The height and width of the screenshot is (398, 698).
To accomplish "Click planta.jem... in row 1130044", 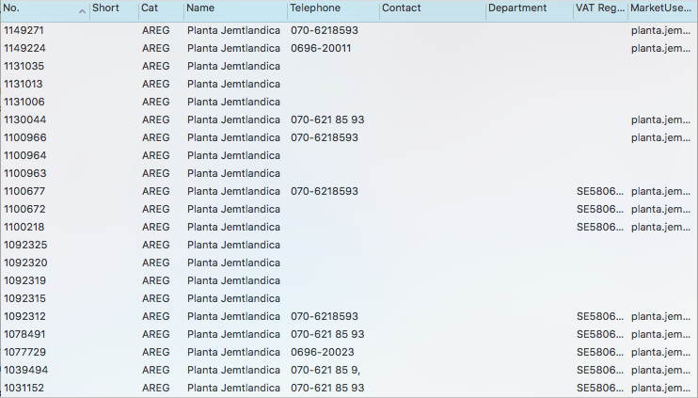I will 660,119.
